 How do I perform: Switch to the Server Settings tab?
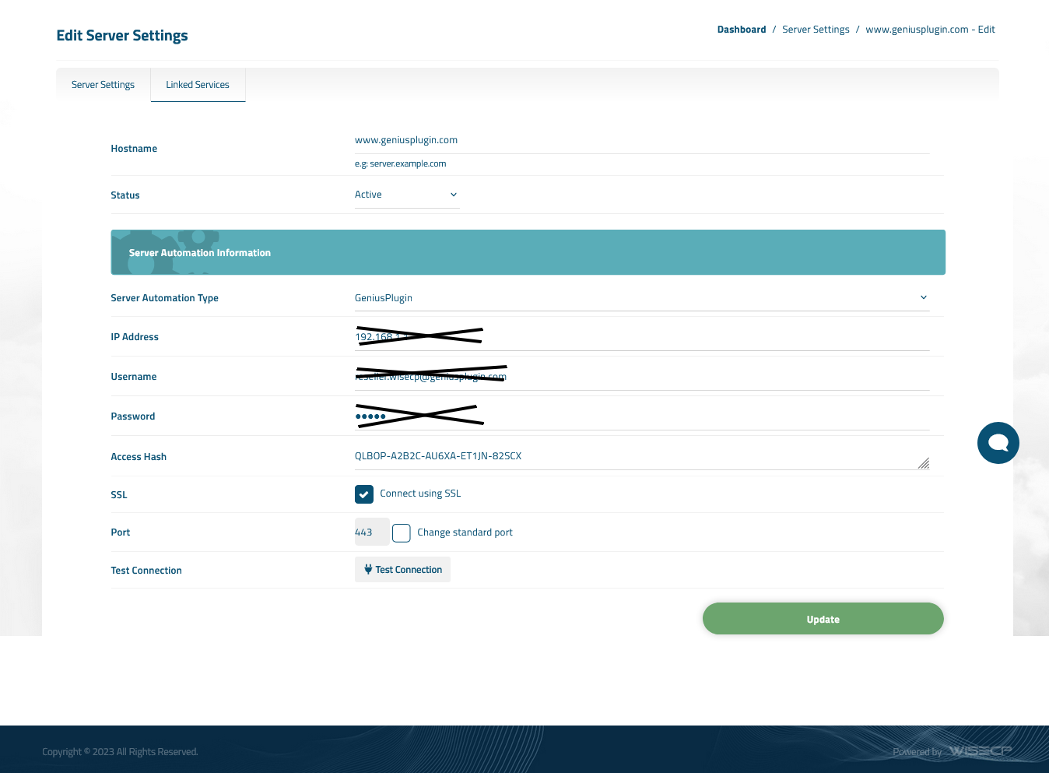click(x=103, y=85)
